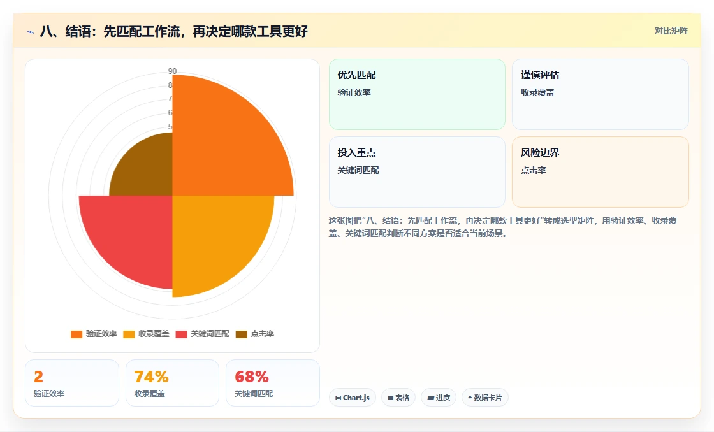This screenshot has width=714, height=432.
Task: Click the orange 验证效率 legend color box
Action: (76, 334)
